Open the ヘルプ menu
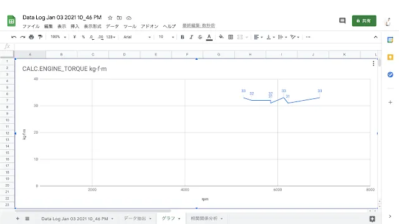The image size is (399, 224). [170, 26]
